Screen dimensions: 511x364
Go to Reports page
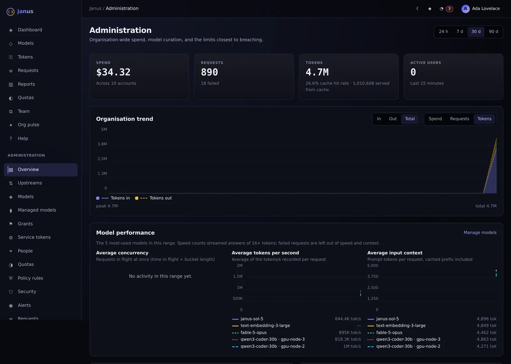tap(41, 84)
